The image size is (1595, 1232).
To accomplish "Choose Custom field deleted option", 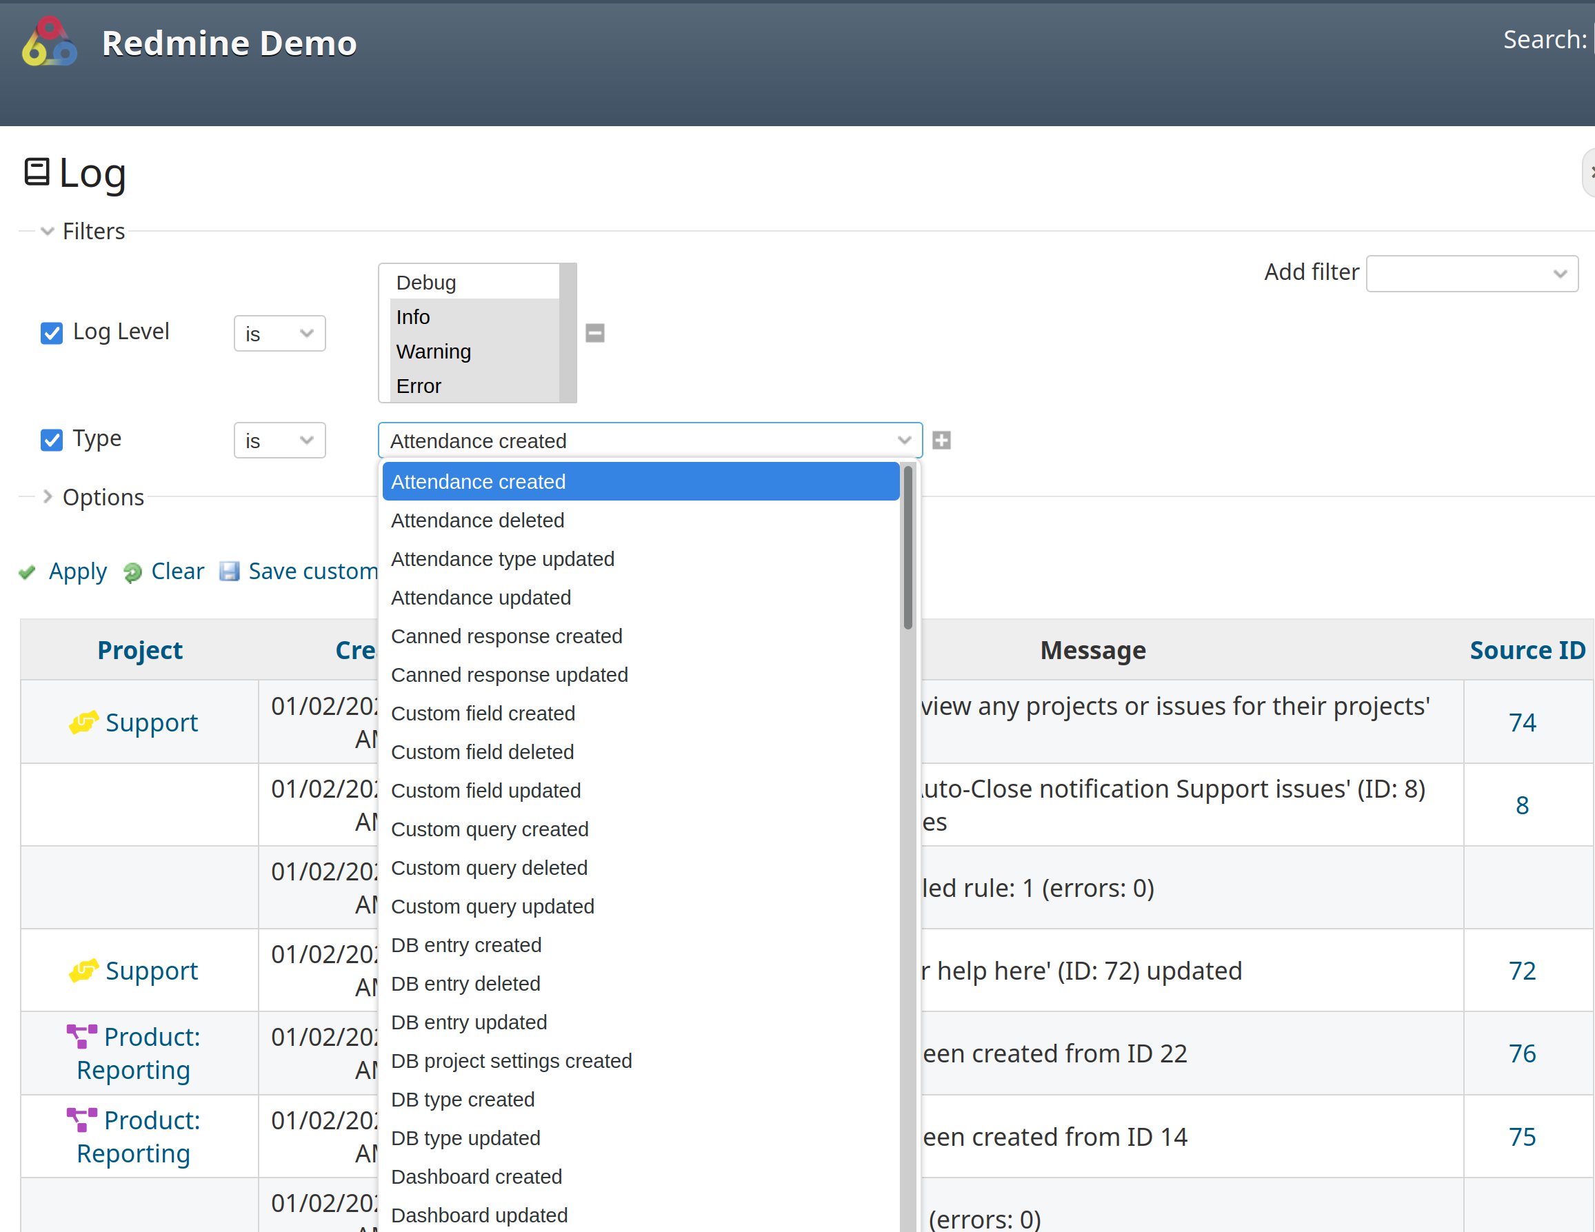I will 641,751.
